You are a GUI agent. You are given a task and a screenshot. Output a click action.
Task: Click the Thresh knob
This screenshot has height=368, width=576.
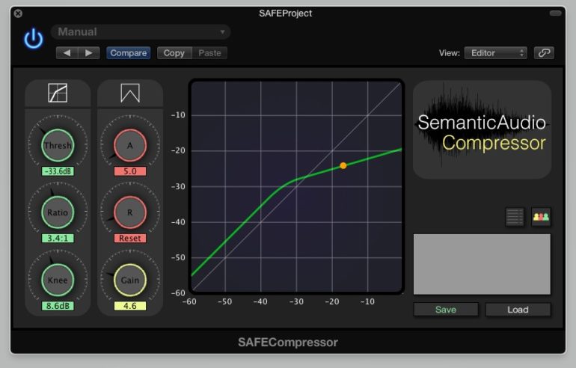58,146
